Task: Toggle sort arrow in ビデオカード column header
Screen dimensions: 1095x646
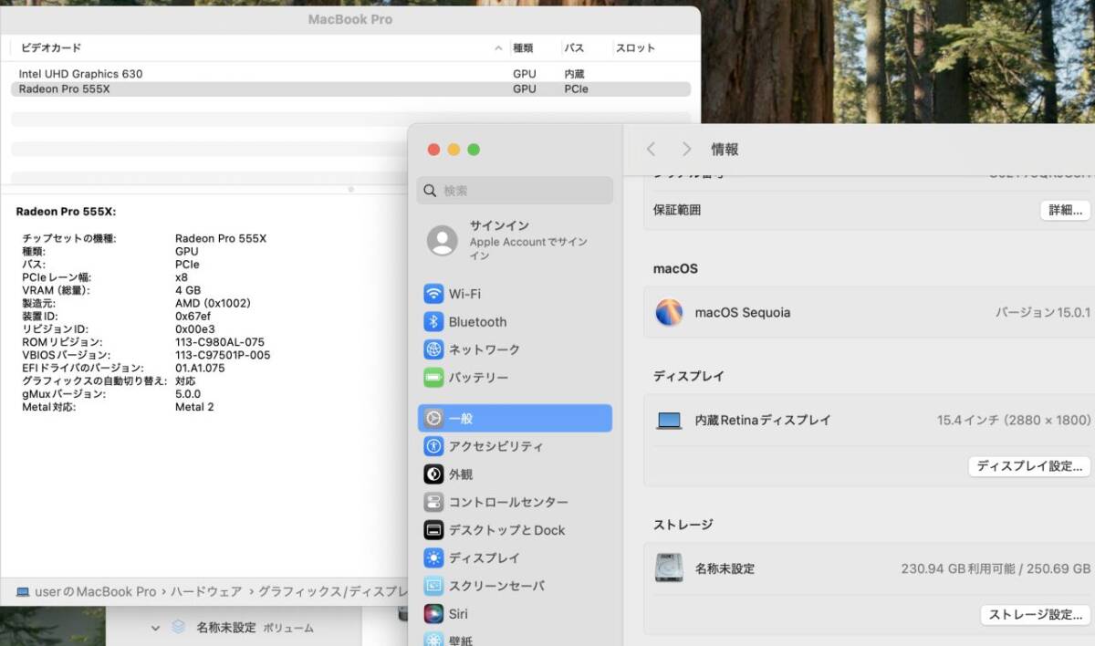Action: pos(498,48)
